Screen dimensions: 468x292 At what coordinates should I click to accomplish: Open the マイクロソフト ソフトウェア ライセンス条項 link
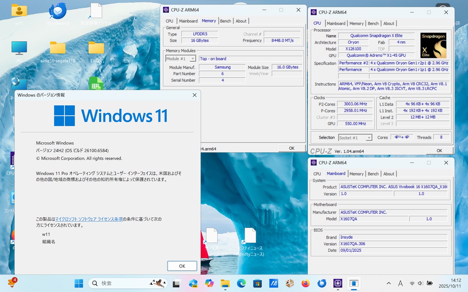(x=89, y=219)
